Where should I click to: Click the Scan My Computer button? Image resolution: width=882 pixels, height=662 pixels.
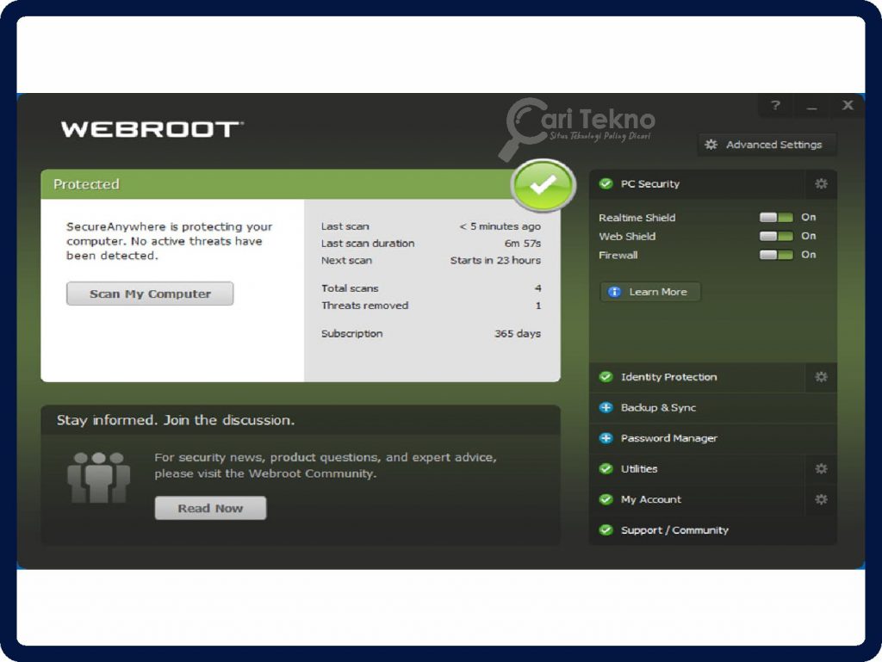tap(150, 294)
